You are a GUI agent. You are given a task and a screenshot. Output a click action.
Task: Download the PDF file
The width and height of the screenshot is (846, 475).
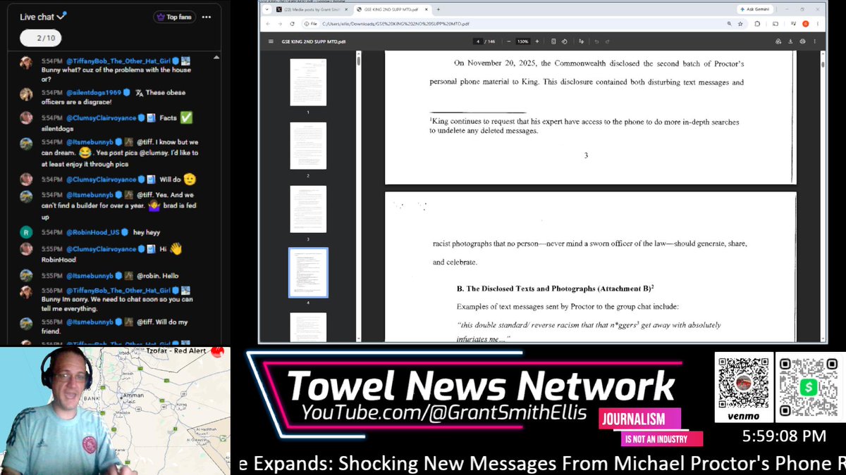(790, 42)
